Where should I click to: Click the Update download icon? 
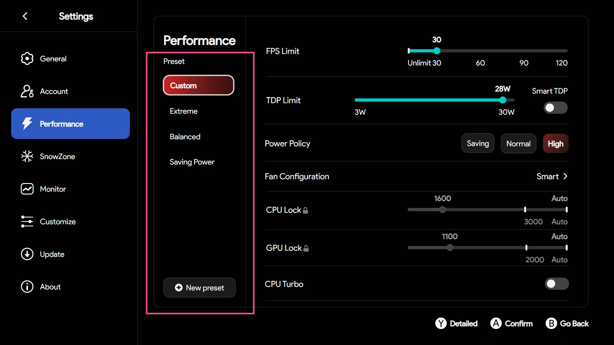point(27,254)
